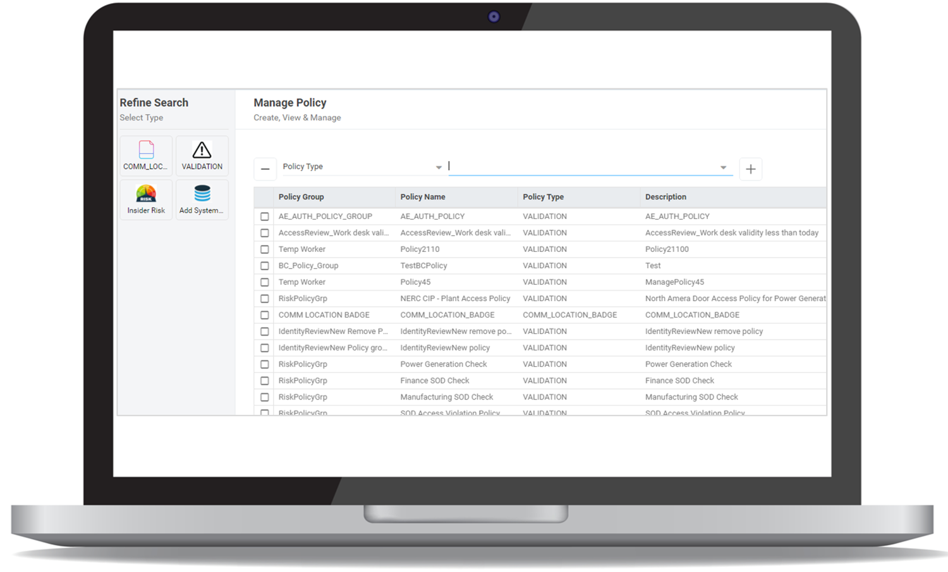Open Add System via database icon
The width and height of the screenshot is (948, 572).
(x=202, y=194)
